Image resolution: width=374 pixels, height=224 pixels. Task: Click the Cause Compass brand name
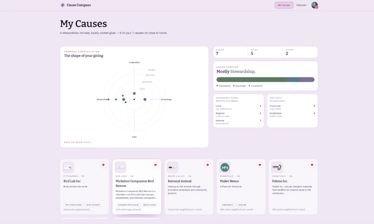tap(79, 5)
